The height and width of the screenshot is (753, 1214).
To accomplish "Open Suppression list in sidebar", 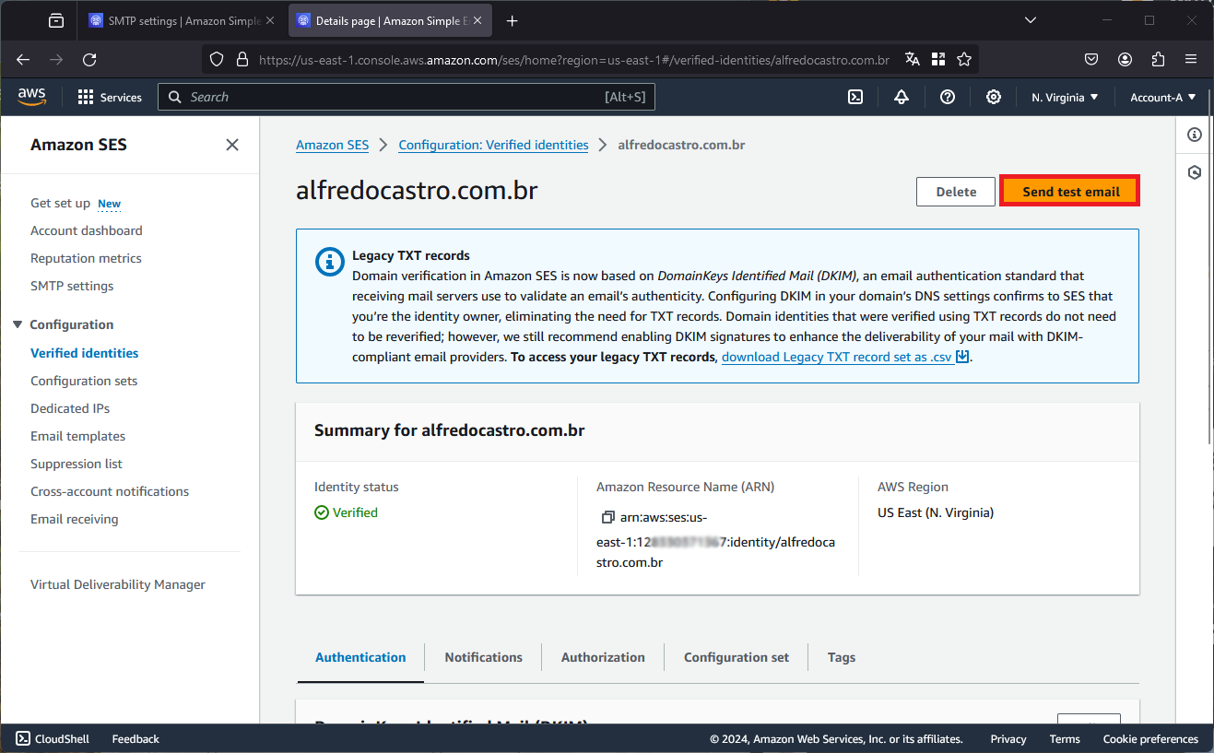I will point(77,464).
